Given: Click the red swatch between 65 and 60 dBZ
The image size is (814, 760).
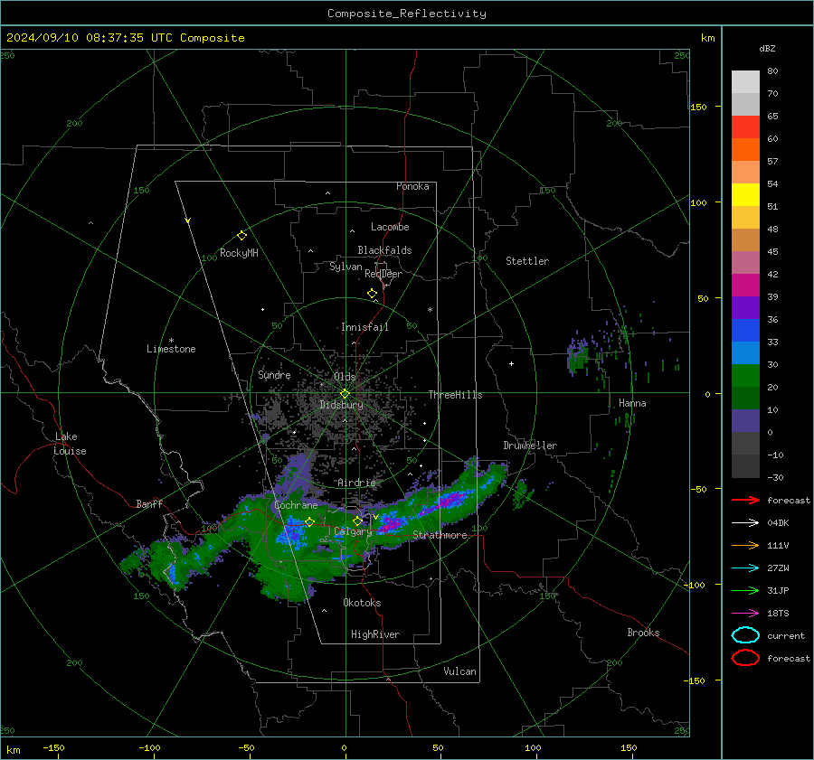Looking at the screenshot, I should click(745, 127).
